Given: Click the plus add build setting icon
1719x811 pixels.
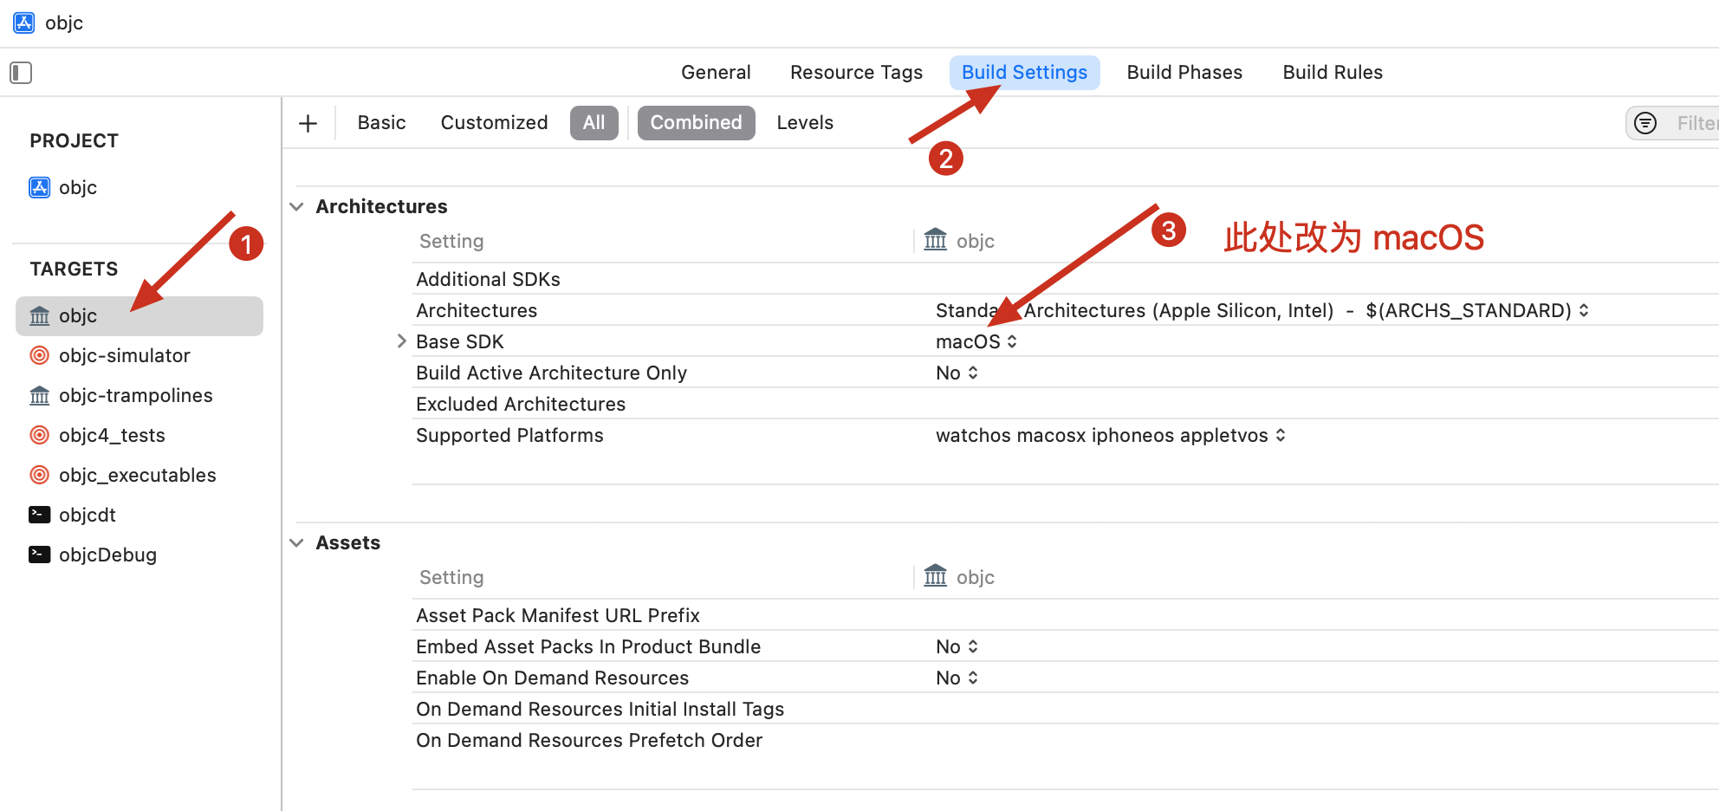Looking at the screenshot, I should 308,123.
